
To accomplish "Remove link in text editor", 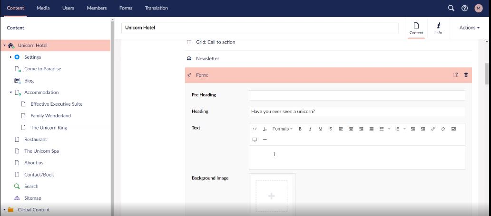I will click(443, 129).
